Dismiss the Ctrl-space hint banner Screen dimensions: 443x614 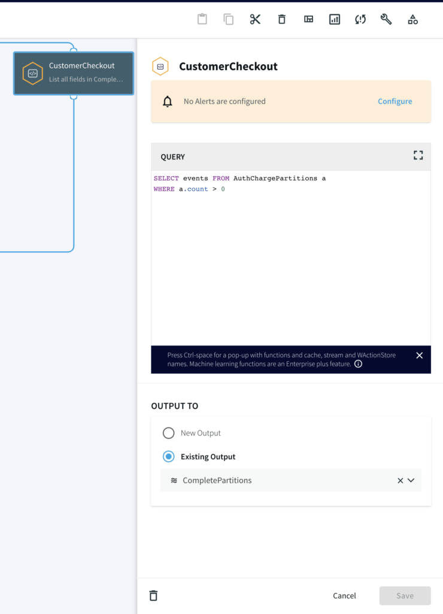pyautogui.click(x=419, y=355)
